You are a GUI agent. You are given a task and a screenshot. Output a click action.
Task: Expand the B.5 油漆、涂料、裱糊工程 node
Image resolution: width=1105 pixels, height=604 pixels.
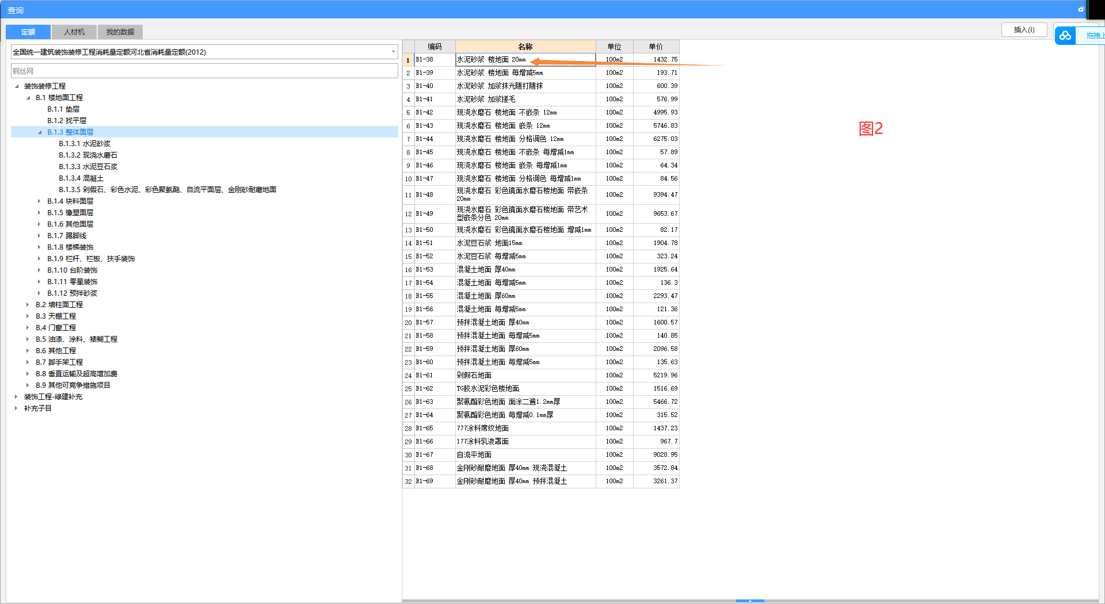(x=28, y=339)
